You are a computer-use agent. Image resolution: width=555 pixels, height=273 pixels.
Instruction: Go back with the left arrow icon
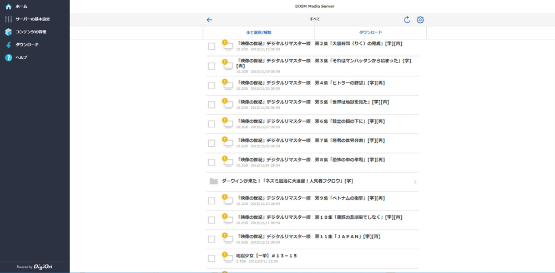[210, 20]
